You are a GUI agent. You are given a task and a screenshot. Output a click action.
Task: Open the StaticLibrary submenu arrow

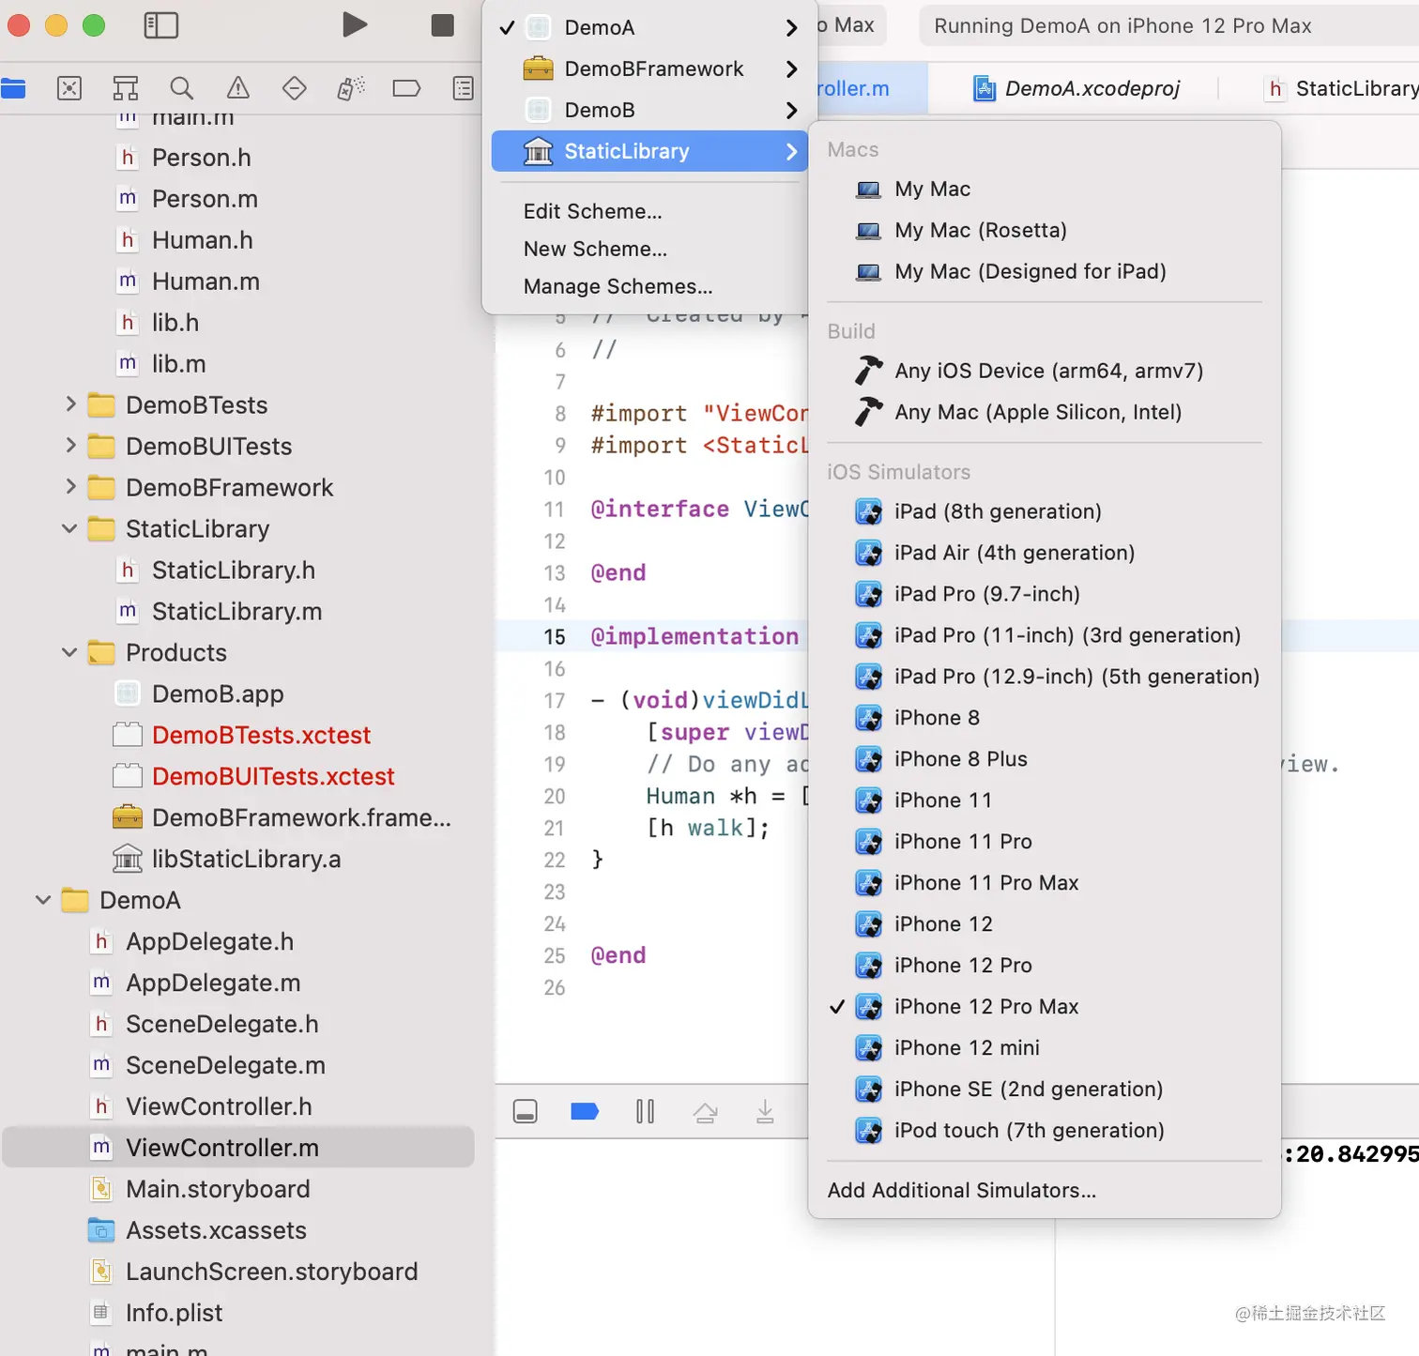pyautogui.click(x=791, y=152)
